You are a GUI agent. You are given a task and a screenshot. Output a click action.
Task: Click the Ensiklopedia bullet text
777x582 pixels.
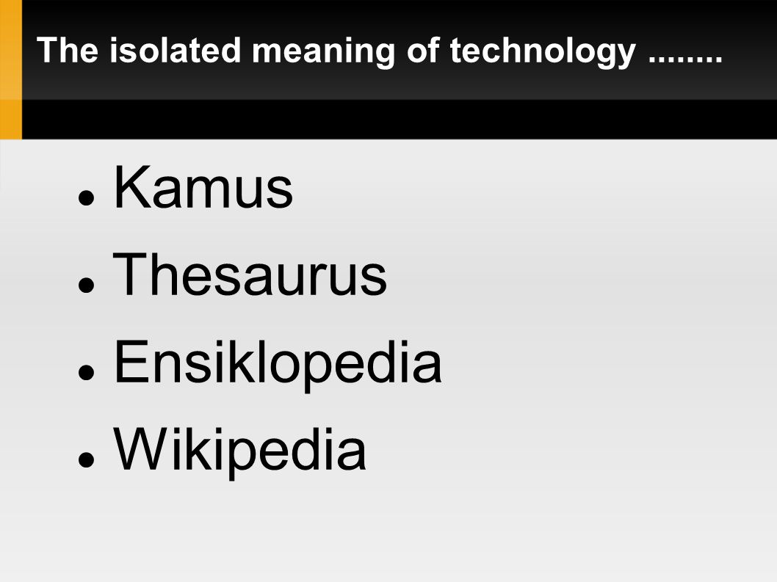[277, 364]
